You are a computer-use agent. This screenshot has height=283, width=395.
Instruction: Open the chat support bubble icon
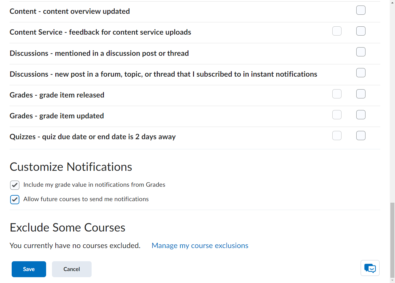click(370, 268)
